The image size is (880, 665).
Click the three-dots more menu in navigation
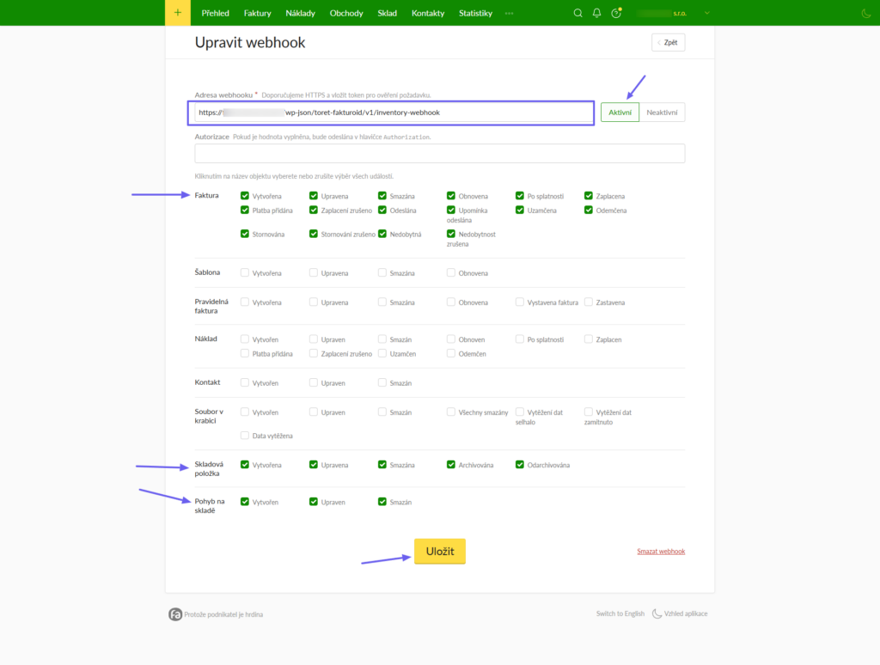pyautogui.click(x=509, y=13)
